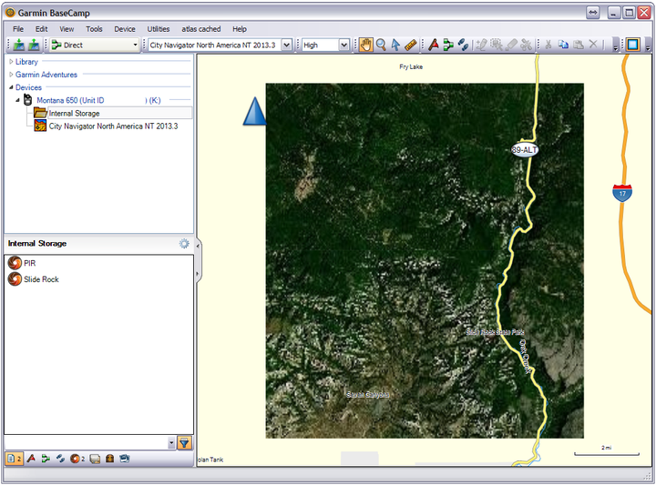
Task: Toggle the routes filter at bottom
Action: [x=46, y=459]
